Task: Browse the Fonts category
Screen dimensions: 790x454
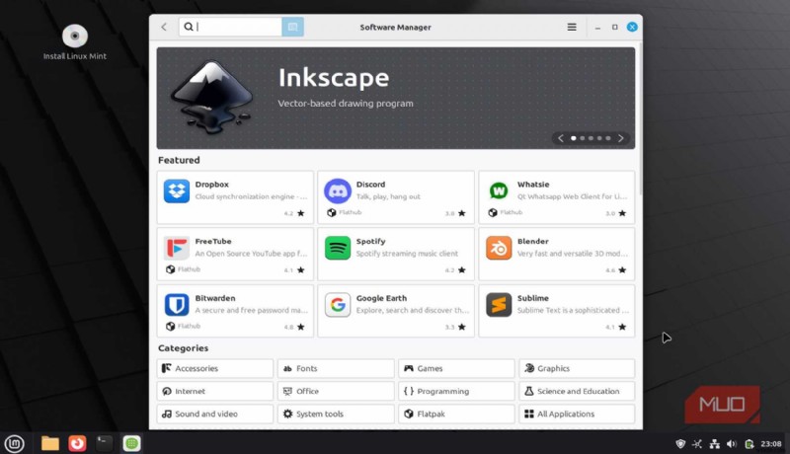Action: 336,368
